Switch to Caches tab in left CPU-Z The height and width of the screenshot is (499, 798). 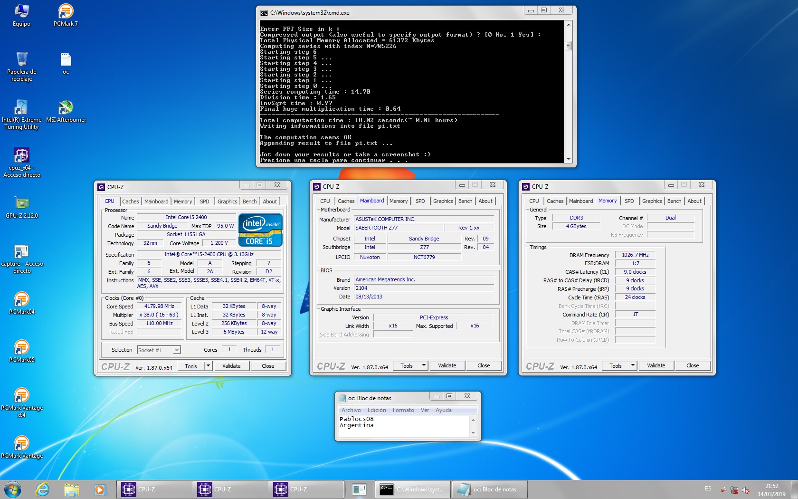(131, 202)
